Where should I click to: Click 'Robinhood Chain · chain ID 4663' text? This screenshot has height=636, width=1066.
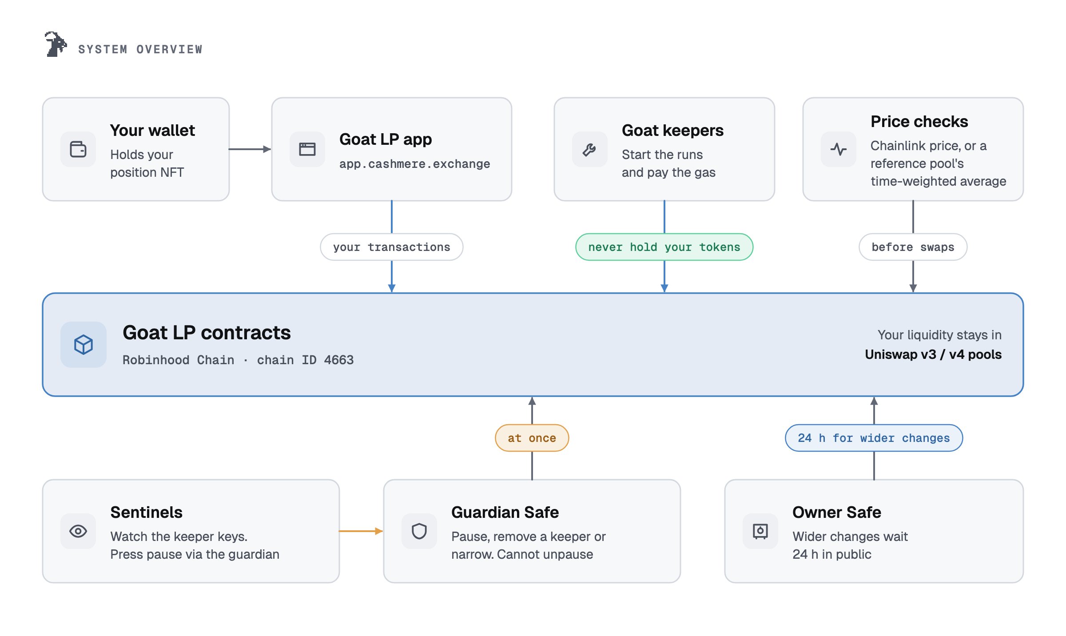tap(238, 360)
